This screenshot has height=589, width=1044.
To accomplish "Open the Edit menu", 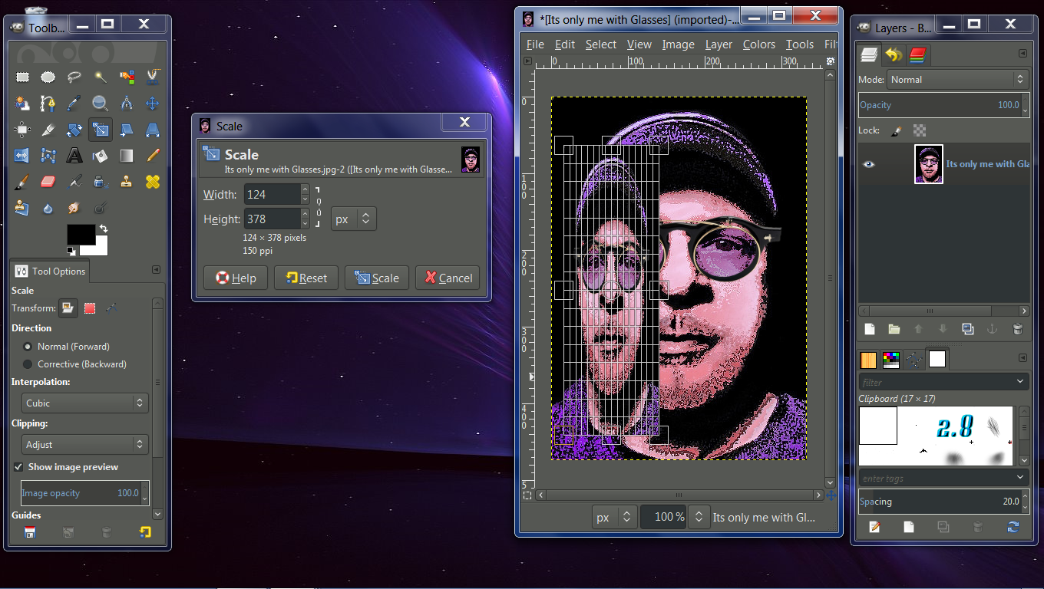I will point(565,44).
